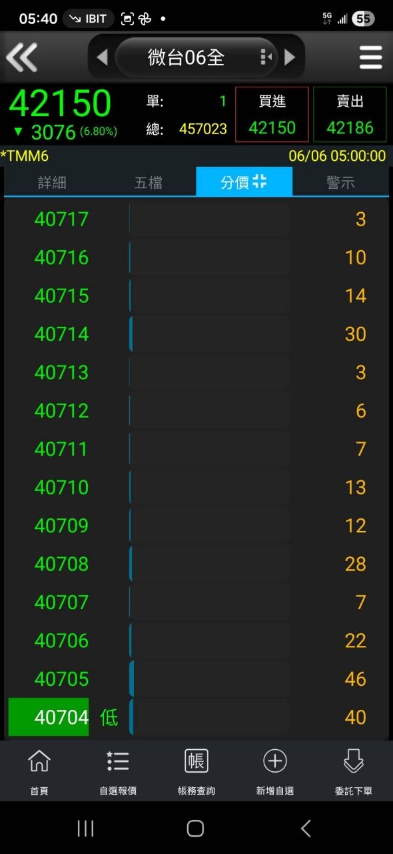Tap the double-chevron back icon

click(x=22, y=57)
